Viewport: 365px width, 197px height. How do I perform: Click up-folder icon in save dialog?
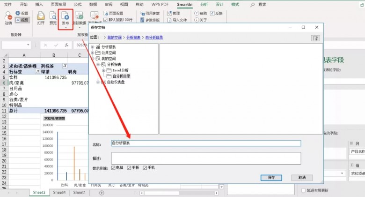click(x=315, y=38)
